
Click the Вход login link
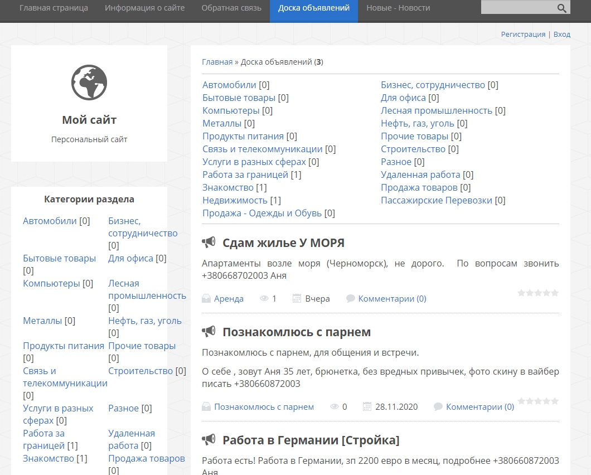[561, 34]
